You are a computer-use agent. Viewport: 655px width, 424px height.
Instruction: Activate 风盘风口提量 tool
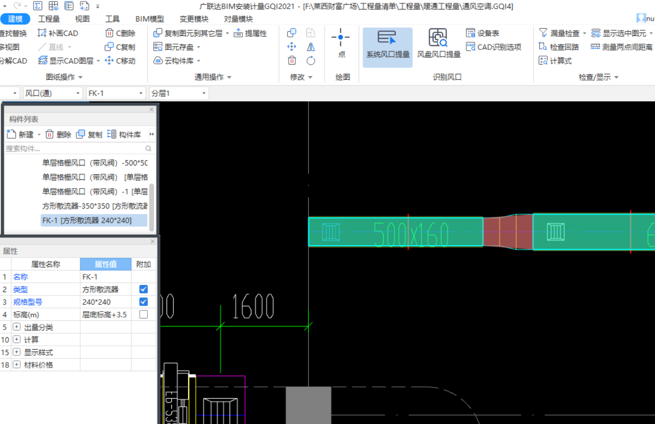[x=438, y=44]
